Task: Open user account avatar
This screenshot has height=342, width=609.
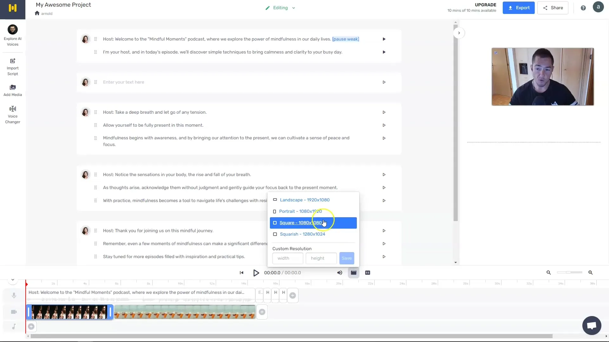Action: click(598, 7)
